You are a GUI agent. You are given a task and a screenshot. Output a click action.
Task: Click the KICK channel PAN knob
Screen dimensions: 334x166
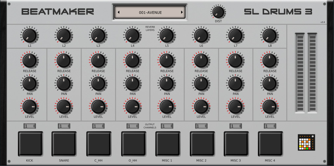[30, 83]
